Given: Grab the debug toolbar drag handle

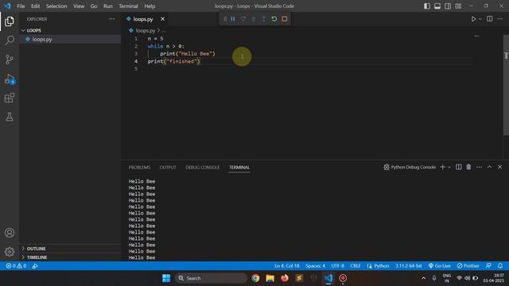Looking at the screenshot, I should tap(225, 19).
